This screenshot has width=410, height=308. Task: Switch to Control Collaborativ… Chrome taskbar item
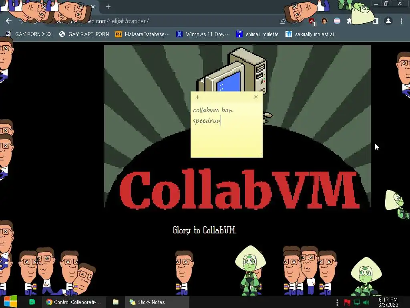pos(74,302)
